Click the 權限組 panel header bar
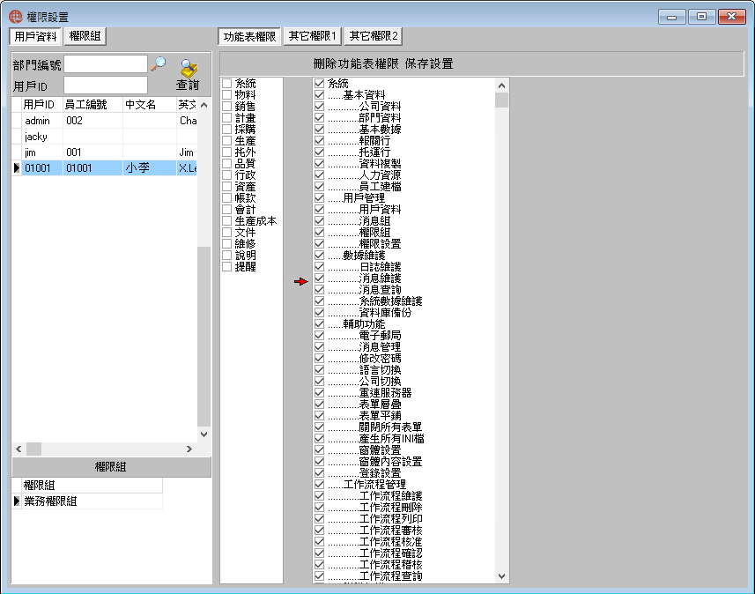 click(x=111, y=467)
